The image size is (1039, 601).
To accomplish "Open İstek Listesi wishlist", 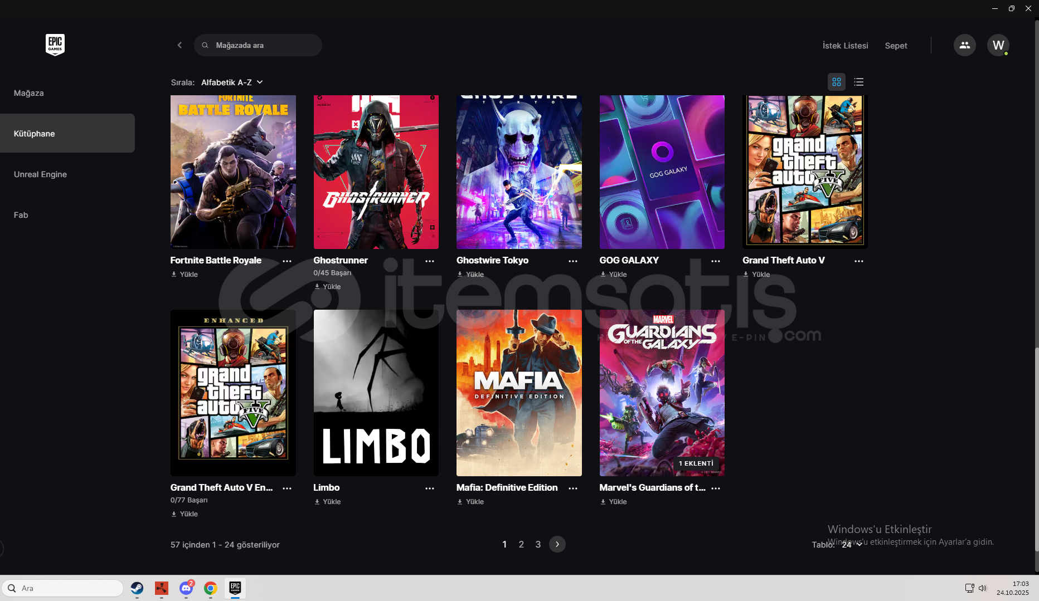I will coord(846,46).
